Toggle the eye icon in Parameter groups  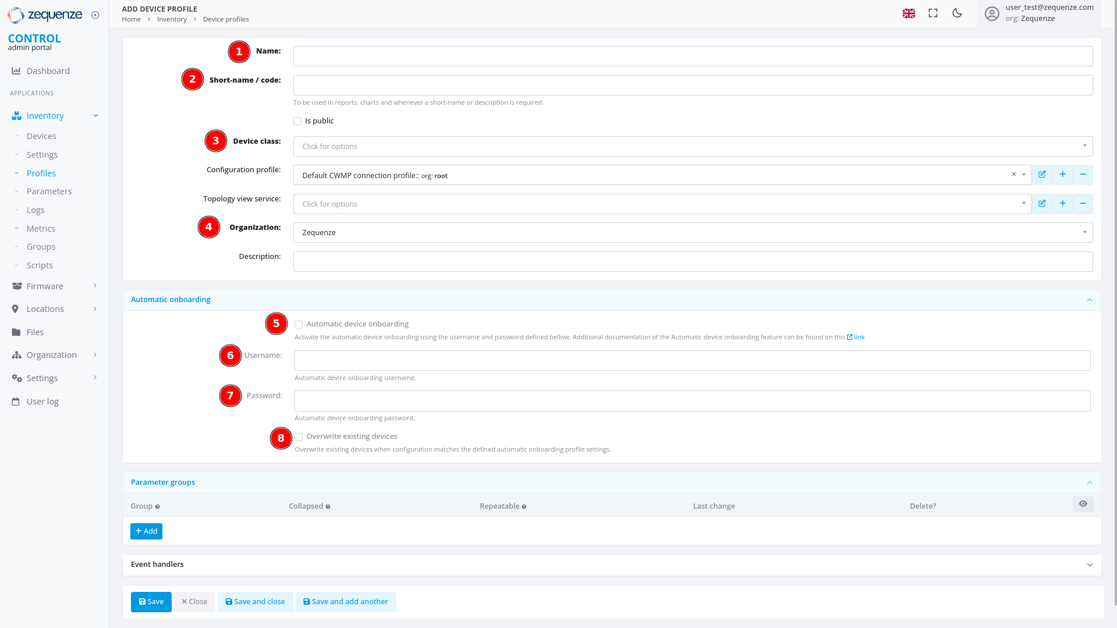coord(1083,504)
